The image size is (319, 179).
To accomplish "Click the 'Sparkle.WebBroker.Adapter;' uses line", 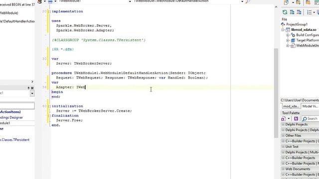I will pos(85,30).
